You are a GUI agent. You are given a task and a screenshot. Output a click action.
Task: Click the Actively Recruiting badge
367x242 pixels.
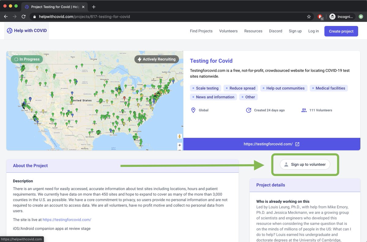[x=157, y=59]
